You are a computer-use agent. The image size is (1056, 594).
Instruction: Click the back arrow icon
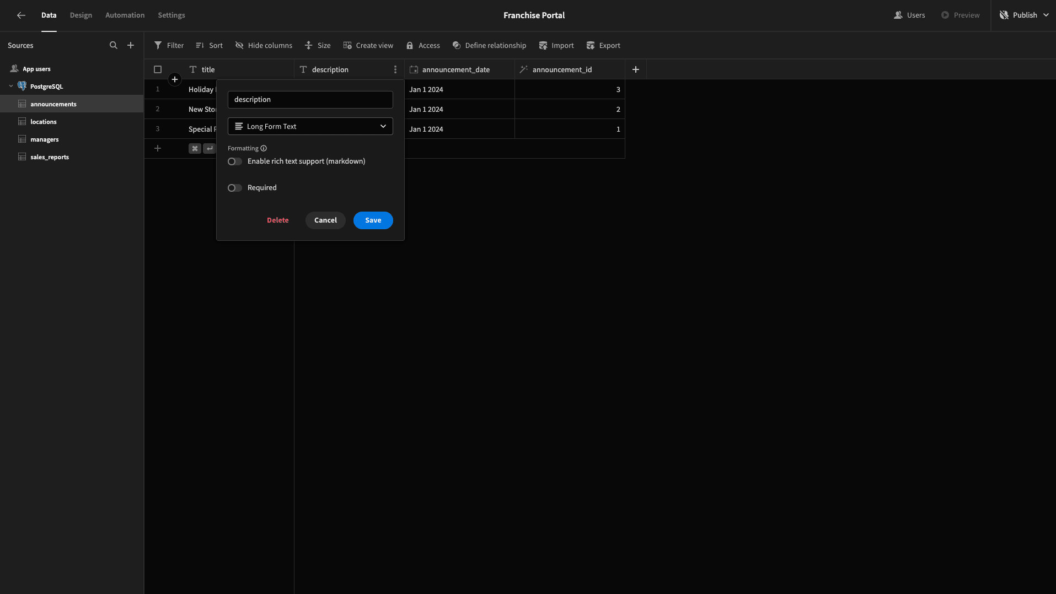tap(21, 15)
